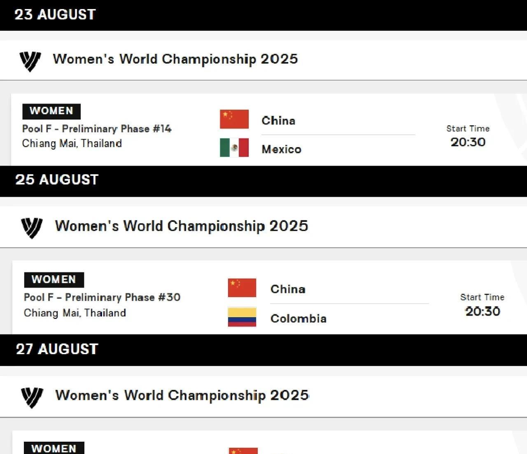Click the volleyball logo under 23 August
Viewport: 527px width, 454px height.
tap(30, 61)
